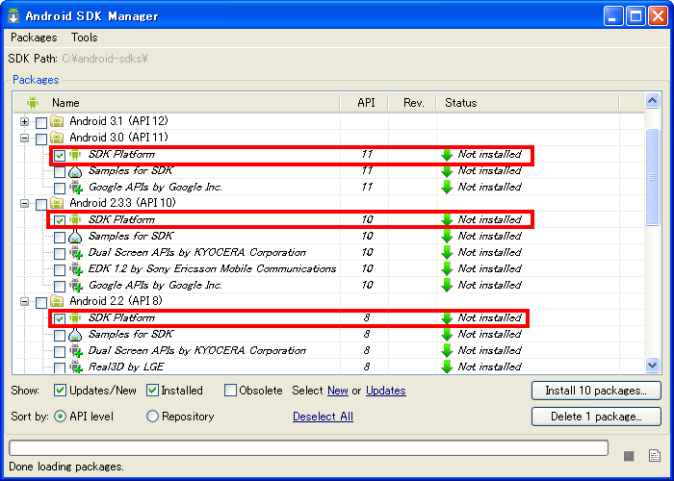The image size is (674, 481).
Task: Click the Delete 1 package button
Action: tap(596, 417)
